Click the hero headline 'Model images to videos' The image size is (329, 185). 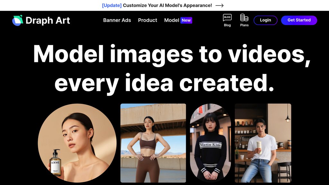(172, 55)
